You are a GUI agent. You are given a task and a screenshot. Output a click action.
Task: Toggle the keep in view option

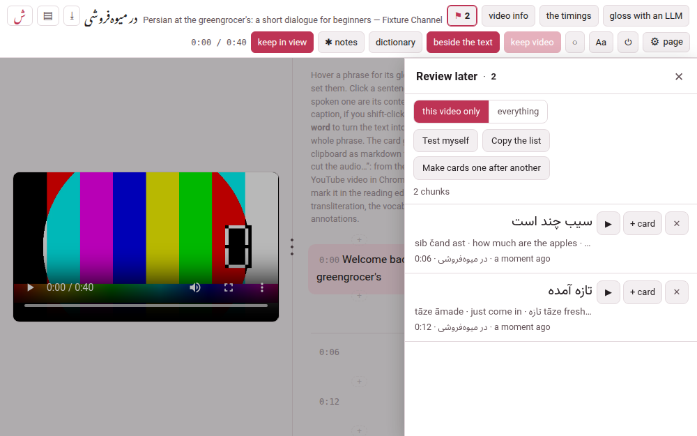[282, 43]
